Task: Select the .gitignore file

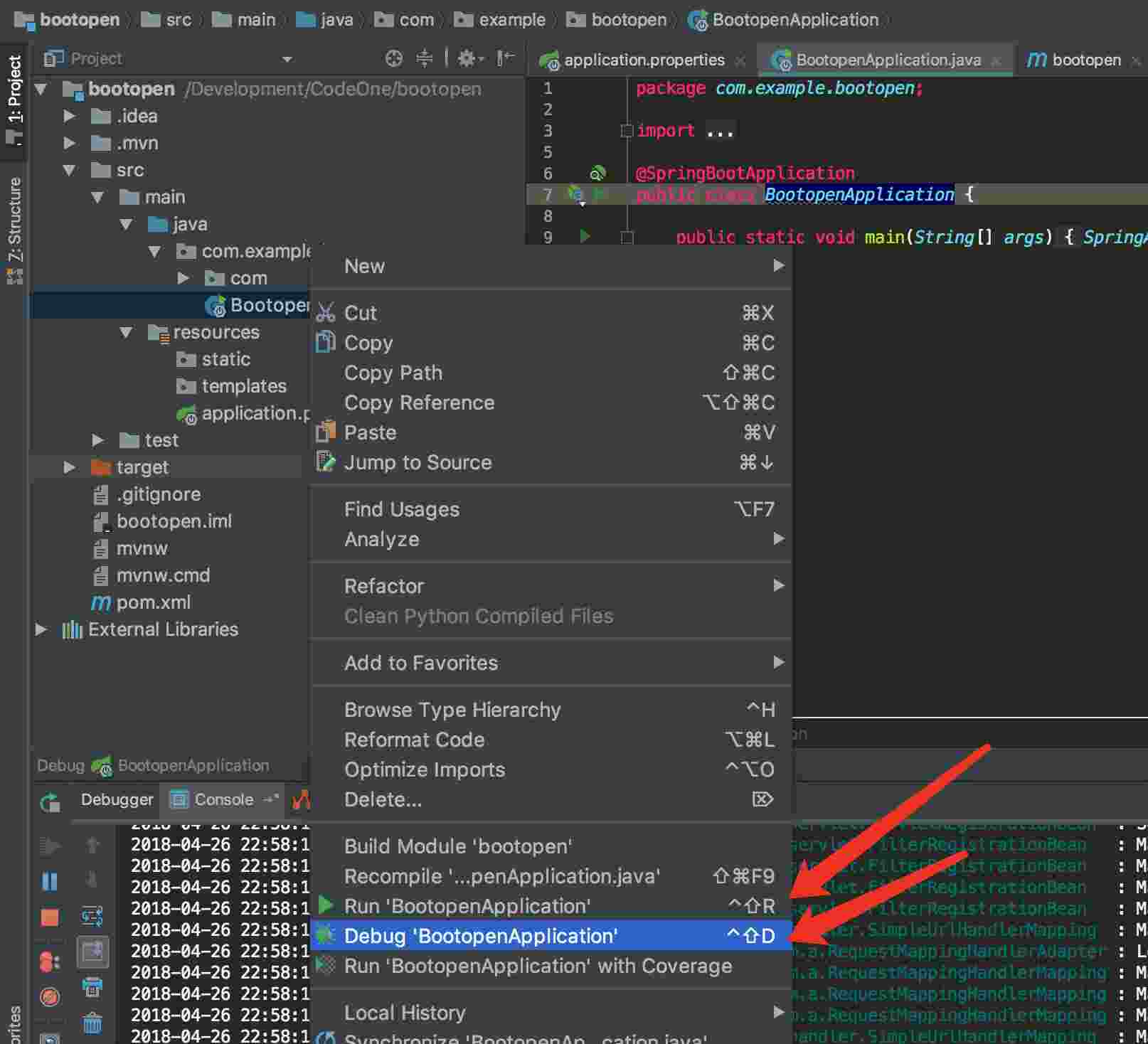Action: (159, 494)
